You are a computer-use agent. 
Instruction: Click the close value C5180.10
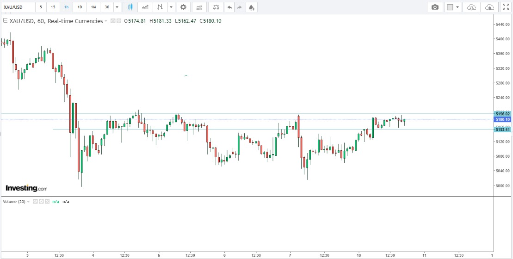210,21
